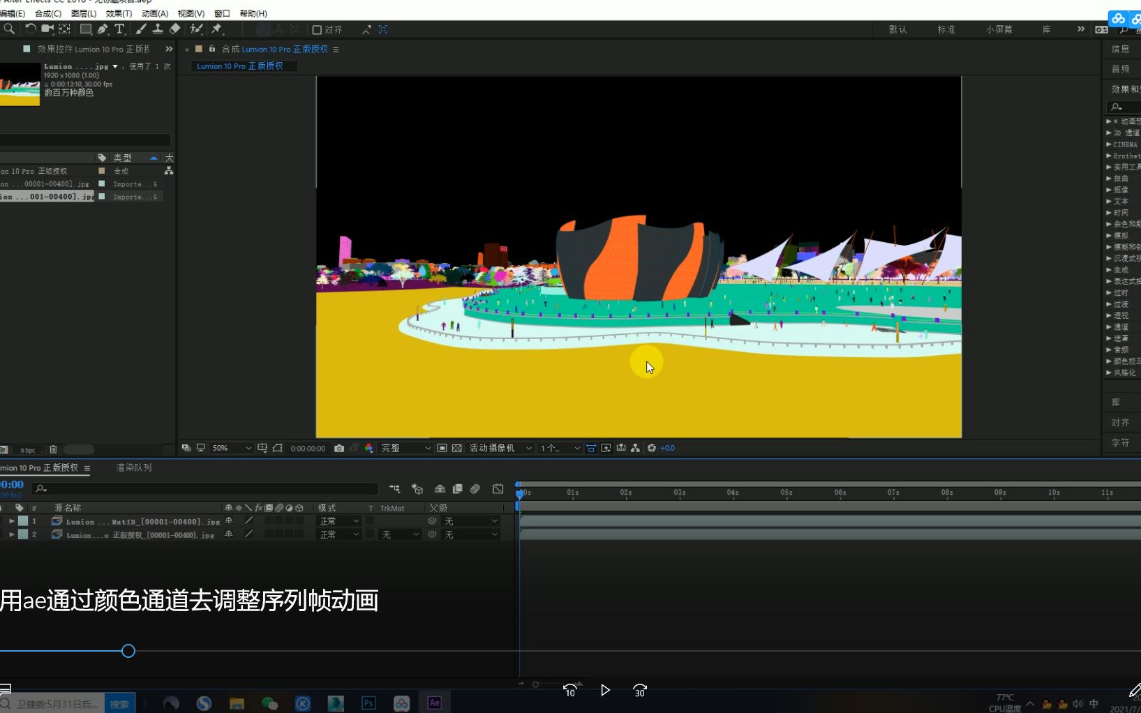Click reset exposure icon
Viewport: 1141px width, 713px height.
pyautogui.click(x=652, y=449)
